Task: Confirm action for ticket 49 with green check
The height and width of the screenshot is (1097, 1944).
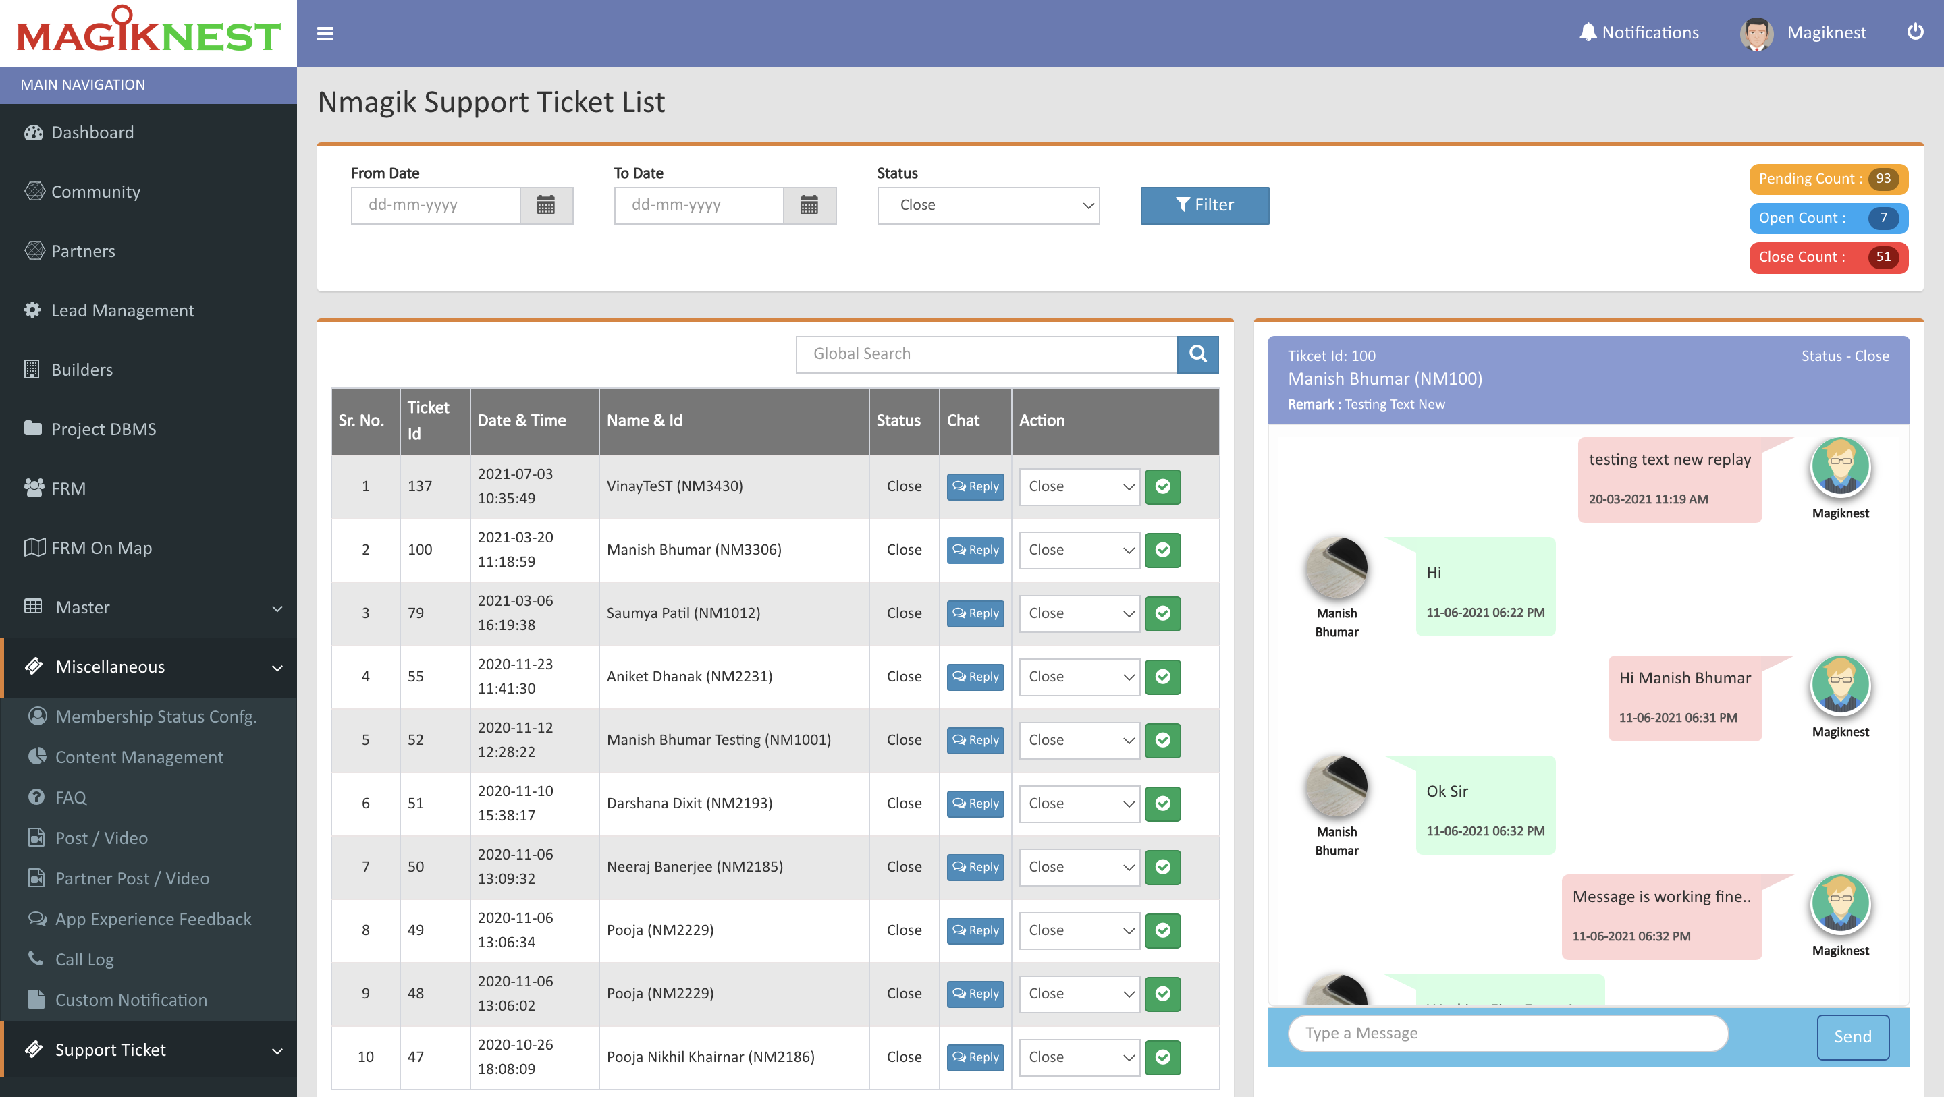Action: pos(1162,930)
